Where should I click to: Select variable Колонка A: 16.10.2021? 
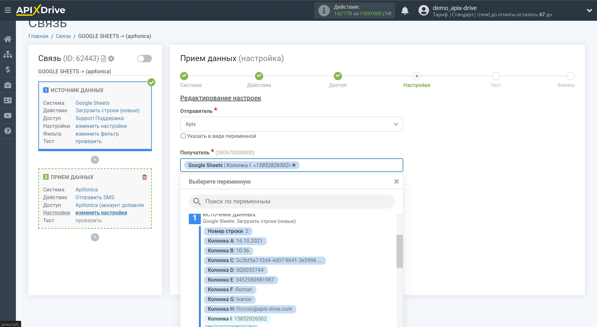point(235,241)
